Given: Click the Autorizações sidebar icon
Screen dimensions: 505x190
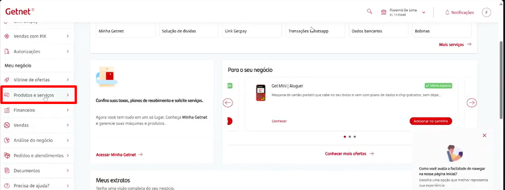Looking at the screenshot, I should click(x=7, y=52).
